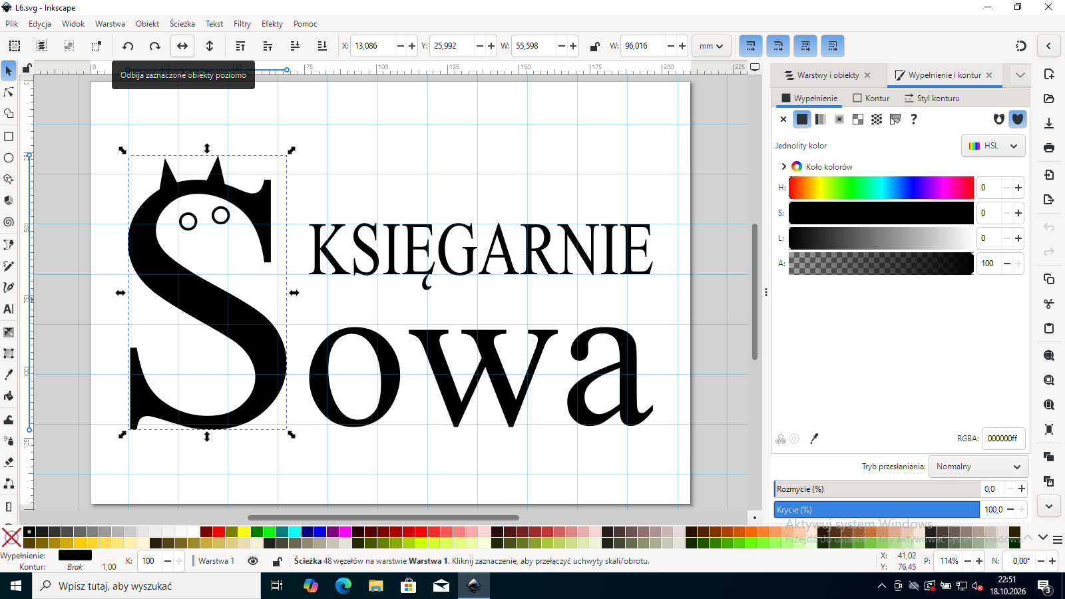Choose flat color fill type
The height and width of the screenshot is (599, 1065).
tap(802, 119)
